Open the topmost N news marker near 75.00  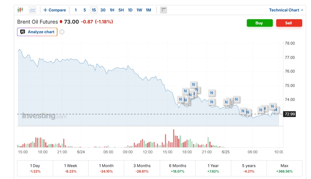click(193, 85)
